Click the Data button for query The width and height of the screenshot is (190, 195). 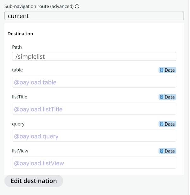167,124
